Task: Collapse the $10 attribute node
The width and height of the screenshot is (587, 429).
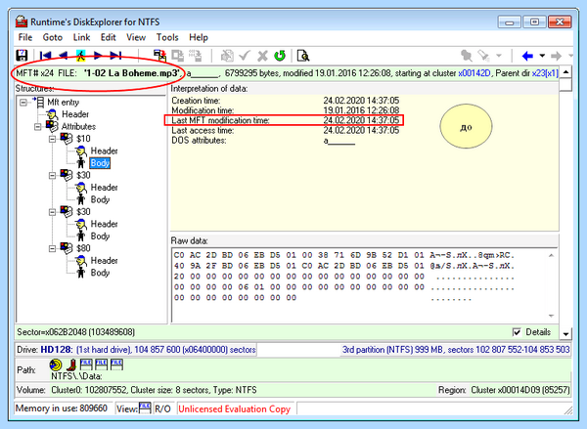Action: click(x=53, y=139)
